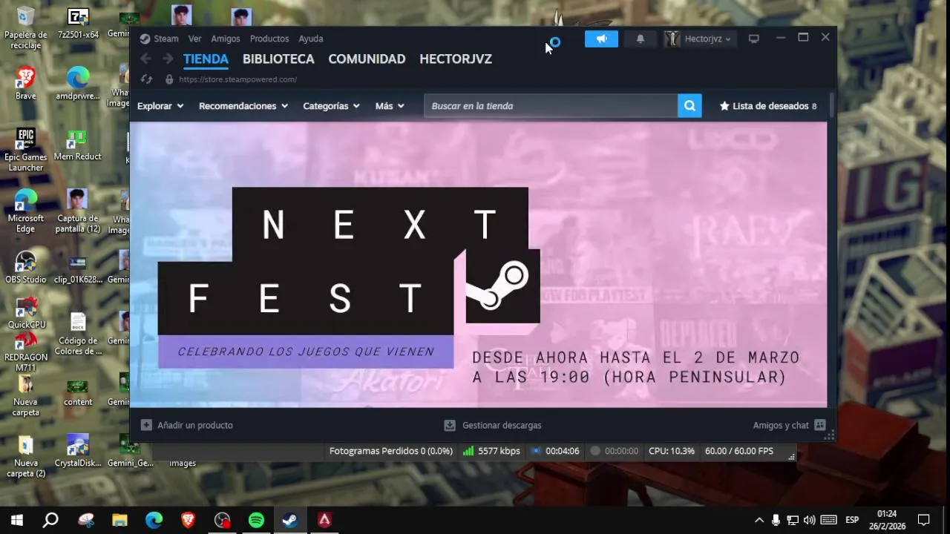This screenshot has width=950, height=534.
Task: Click the Gestionar descargas download icon
Action: coord(449,425)
